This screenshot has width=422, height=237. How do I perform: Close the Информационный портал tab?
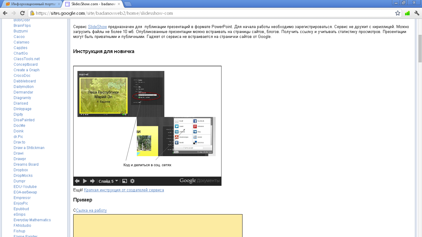(x=59, y=4)
